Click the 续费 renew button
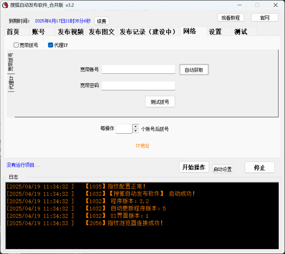This screenshot has width=285, height=254. (x=102, y=21)
